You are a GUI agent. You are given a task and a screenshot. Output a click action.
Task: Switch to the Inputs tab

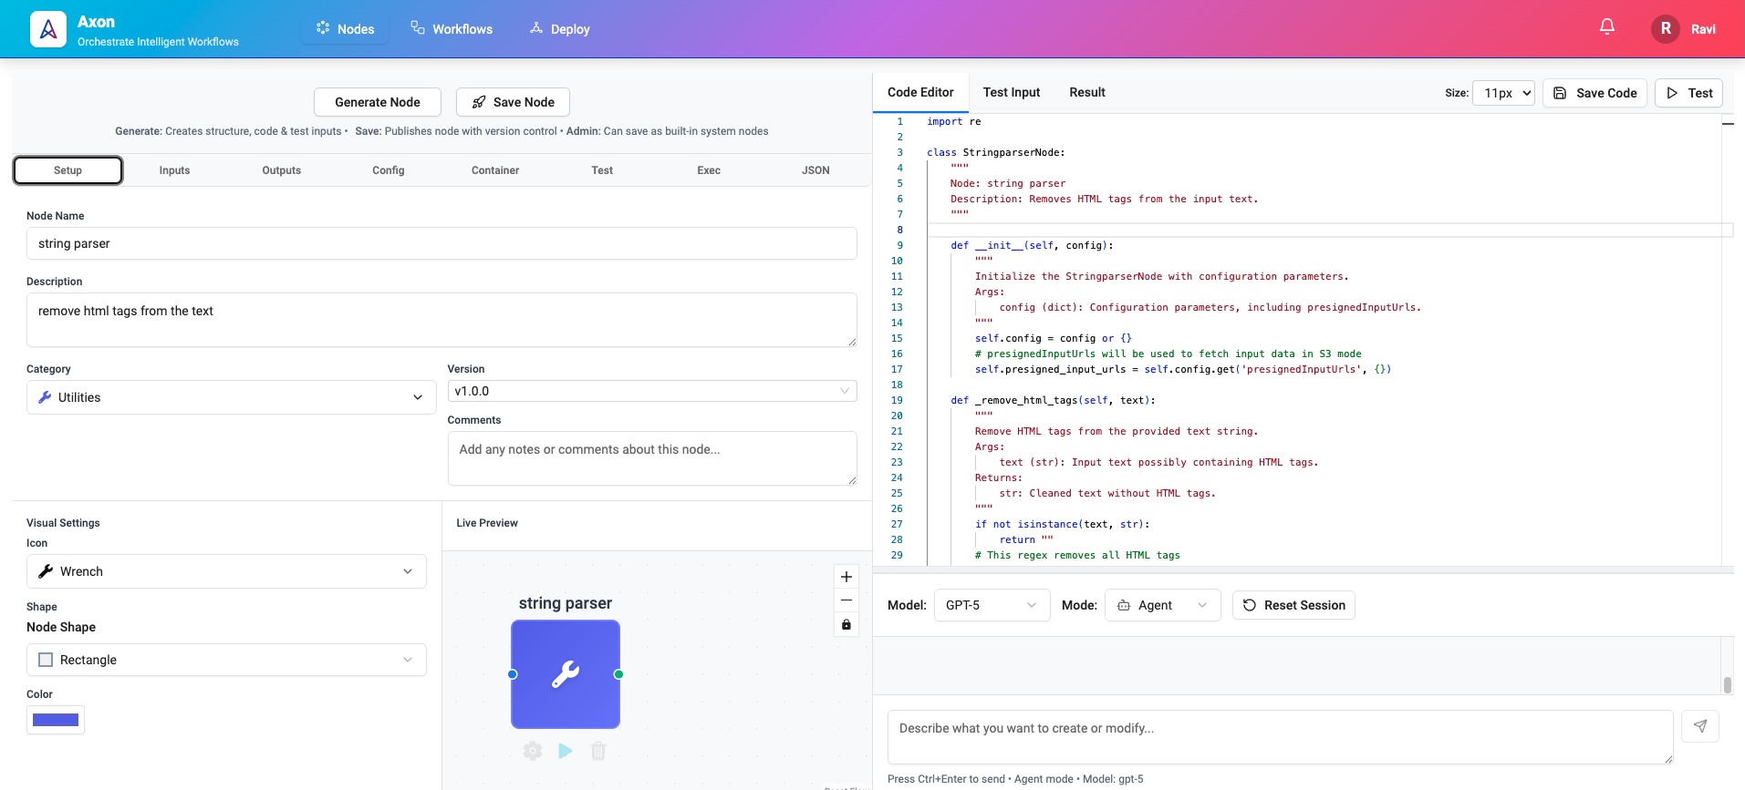[174, 170]
